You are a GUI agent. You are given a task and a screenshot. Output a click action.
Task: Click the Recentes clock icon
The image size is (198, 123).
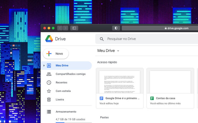[49, 83]
